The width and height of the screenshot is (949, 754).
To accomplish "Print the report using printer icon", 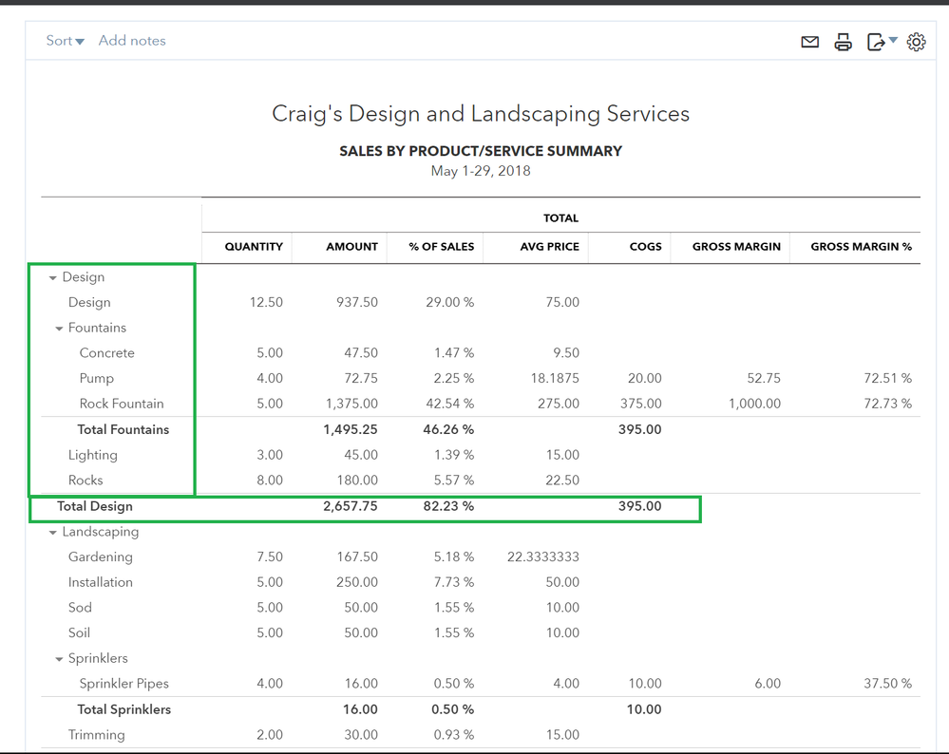I will (843, 42).
